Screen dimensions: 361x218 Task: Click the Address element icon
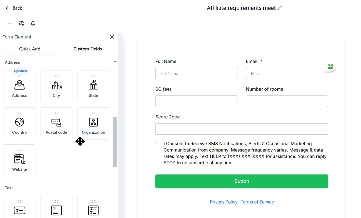click(x=19, y=85)
